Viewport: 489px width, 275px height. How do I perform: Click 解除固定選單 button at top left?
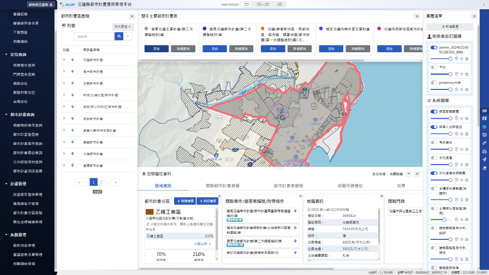point(40,5)
